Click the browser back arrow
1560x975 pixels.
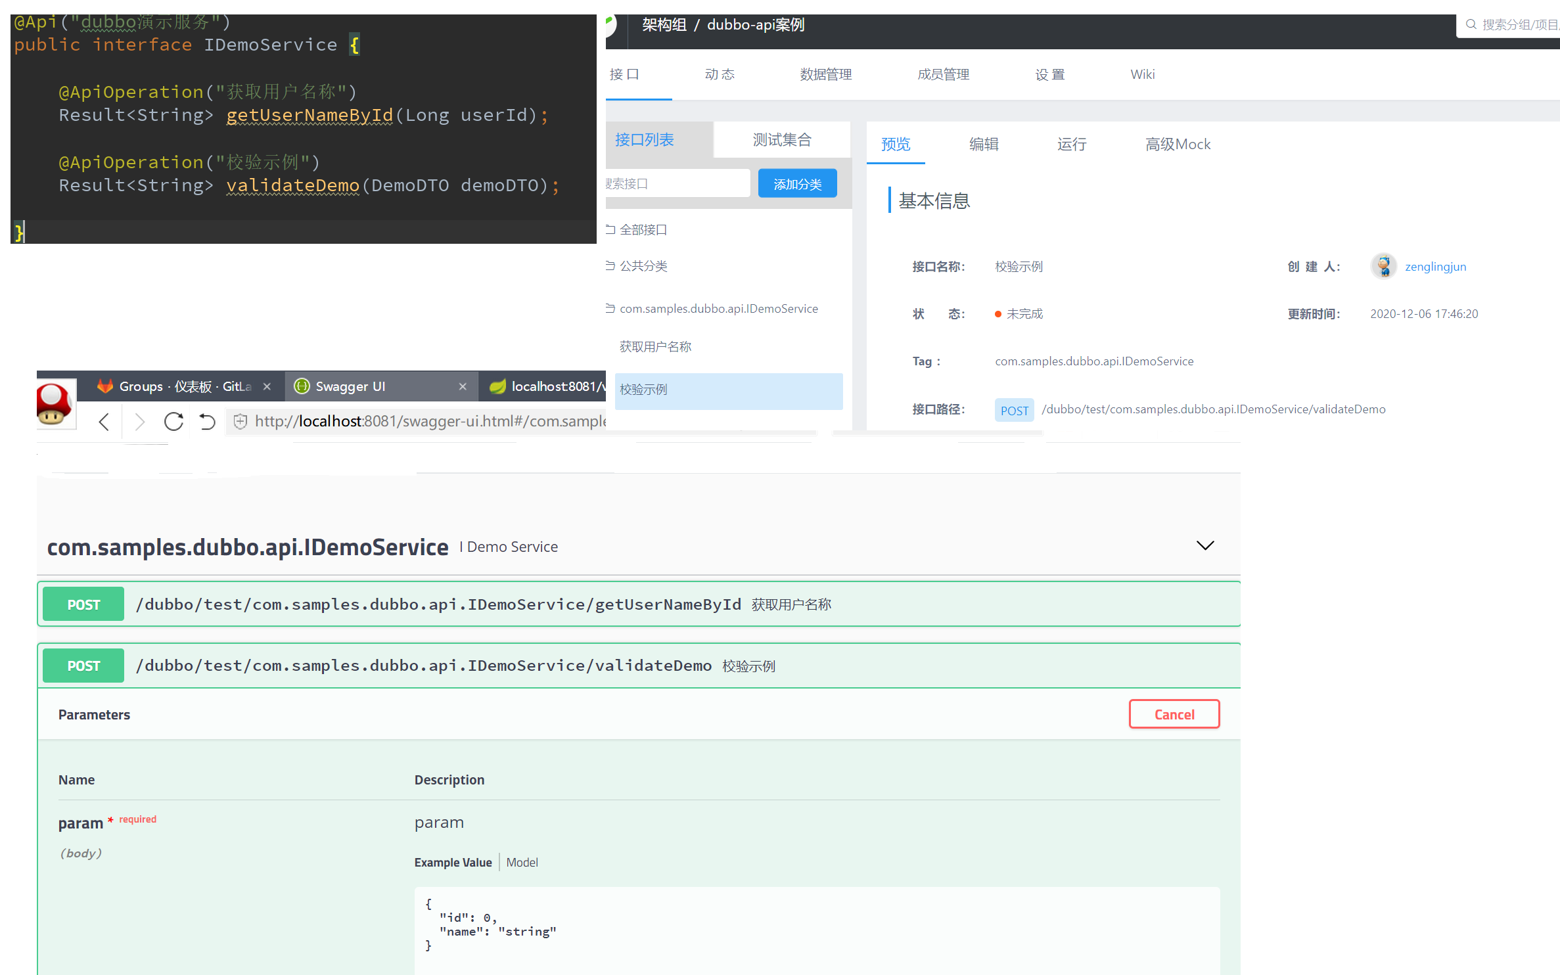(x=104, y=422)
